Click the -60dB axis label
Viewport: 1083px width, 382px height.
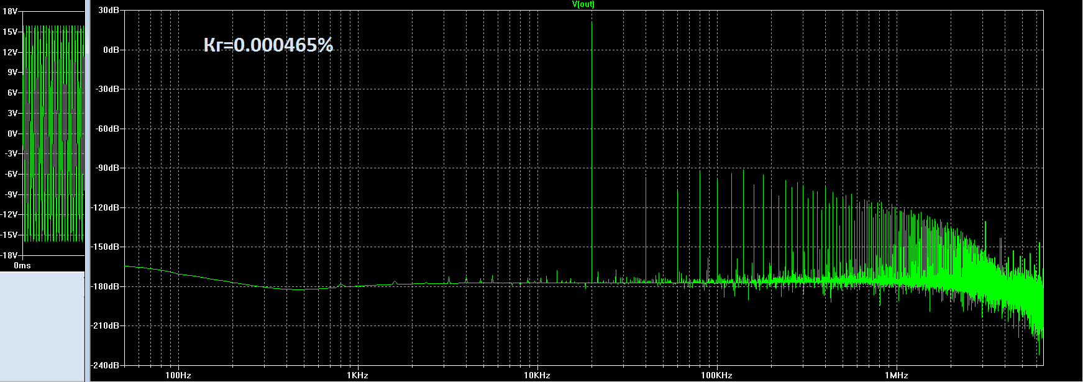pyautogui.click(x=107, y=129)
